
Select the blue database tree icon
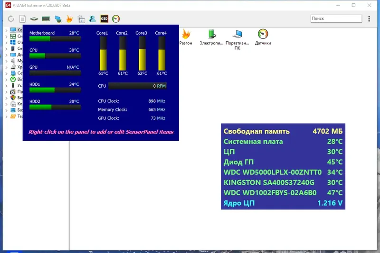pyautogui.click(x=13, y=110)
